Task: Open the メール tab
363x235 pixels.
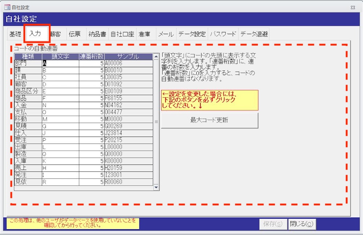Action: click(x=166, y=35)
